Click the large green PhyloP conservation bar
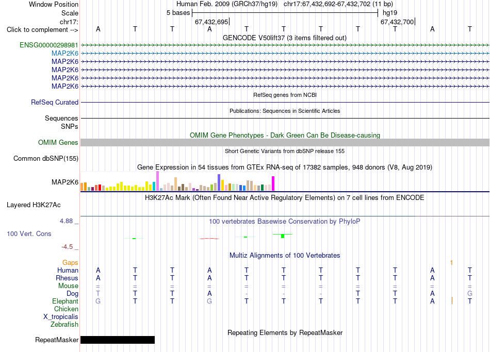The image size is (490, 352). pos(283,236)
